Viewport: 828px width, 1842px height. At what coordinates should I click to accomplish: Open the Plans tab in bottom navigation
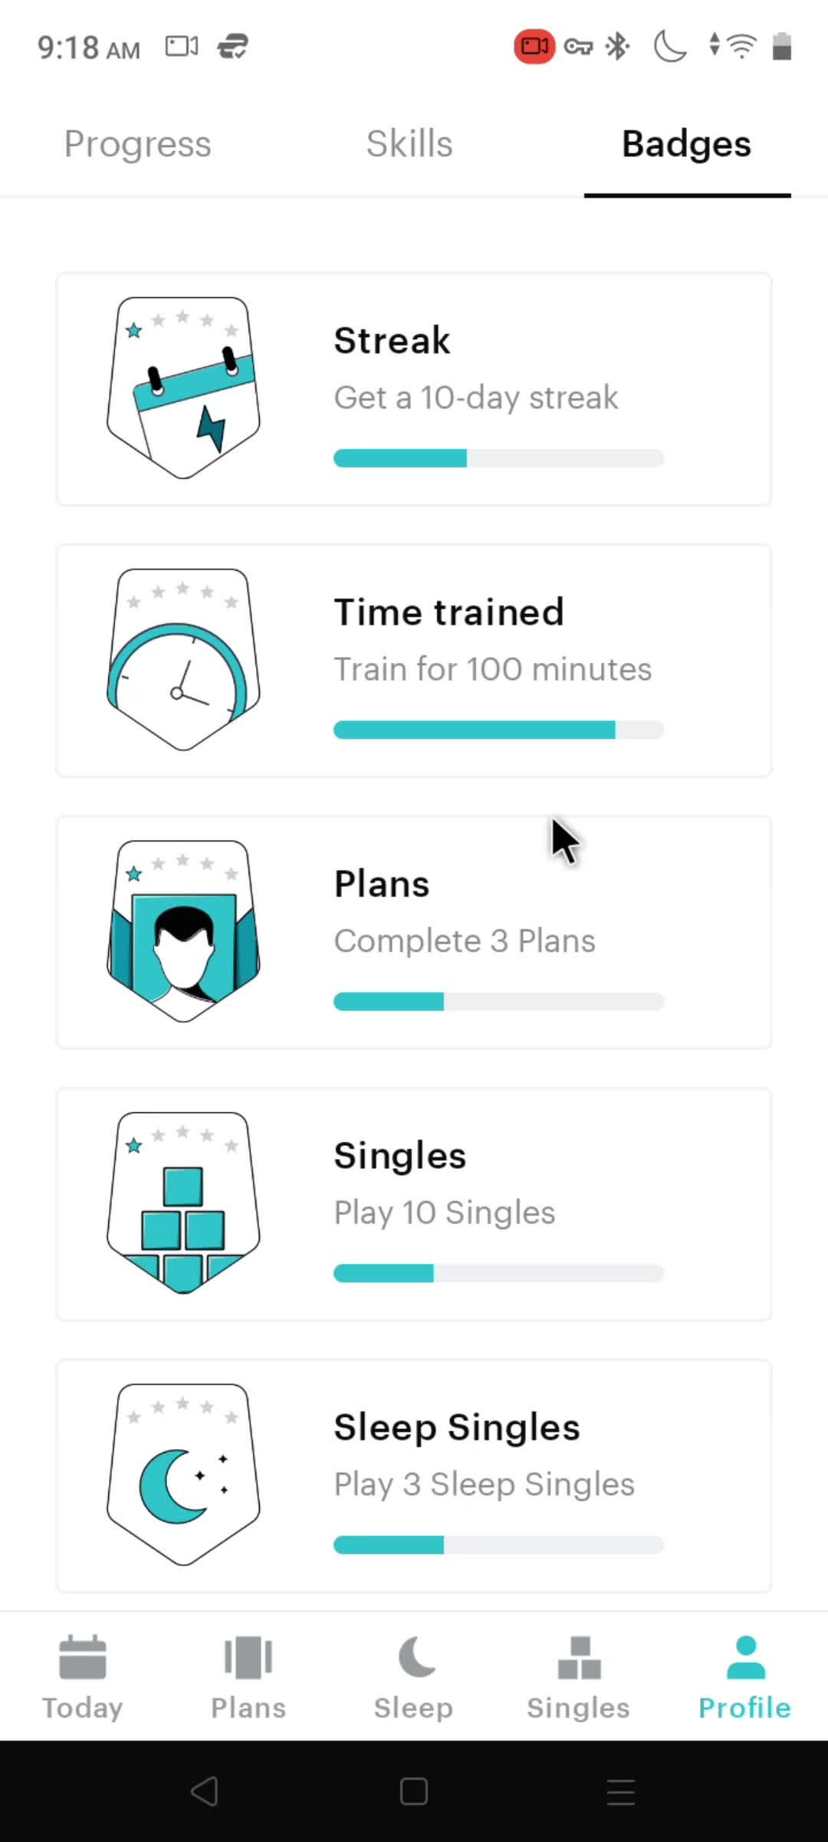248,1678
